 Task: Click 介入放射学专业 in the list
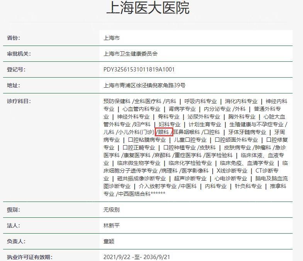tap(158, 186)
